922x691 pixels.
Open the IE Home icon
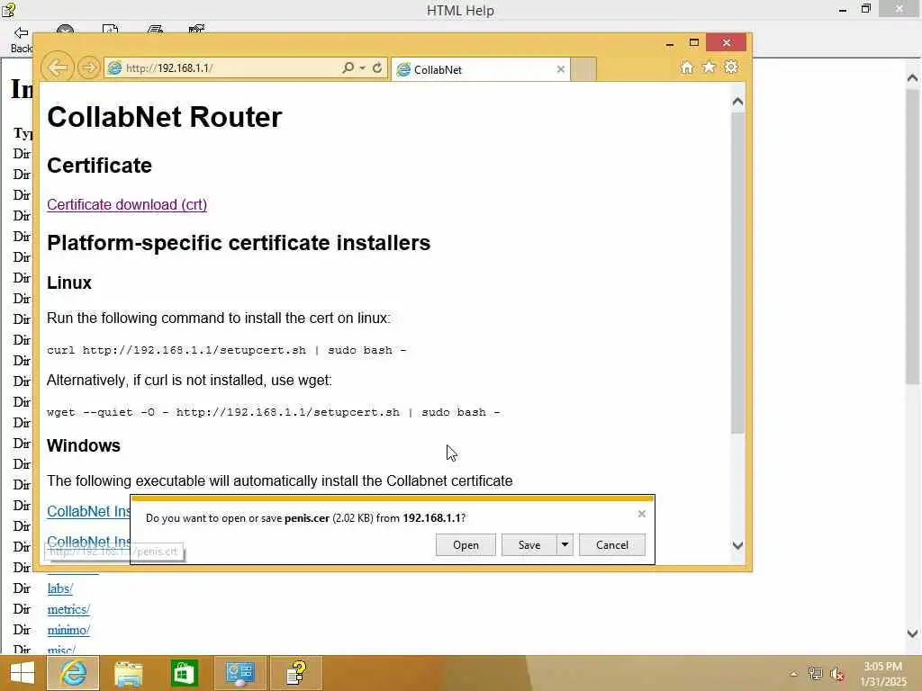[x=686, y=67]
